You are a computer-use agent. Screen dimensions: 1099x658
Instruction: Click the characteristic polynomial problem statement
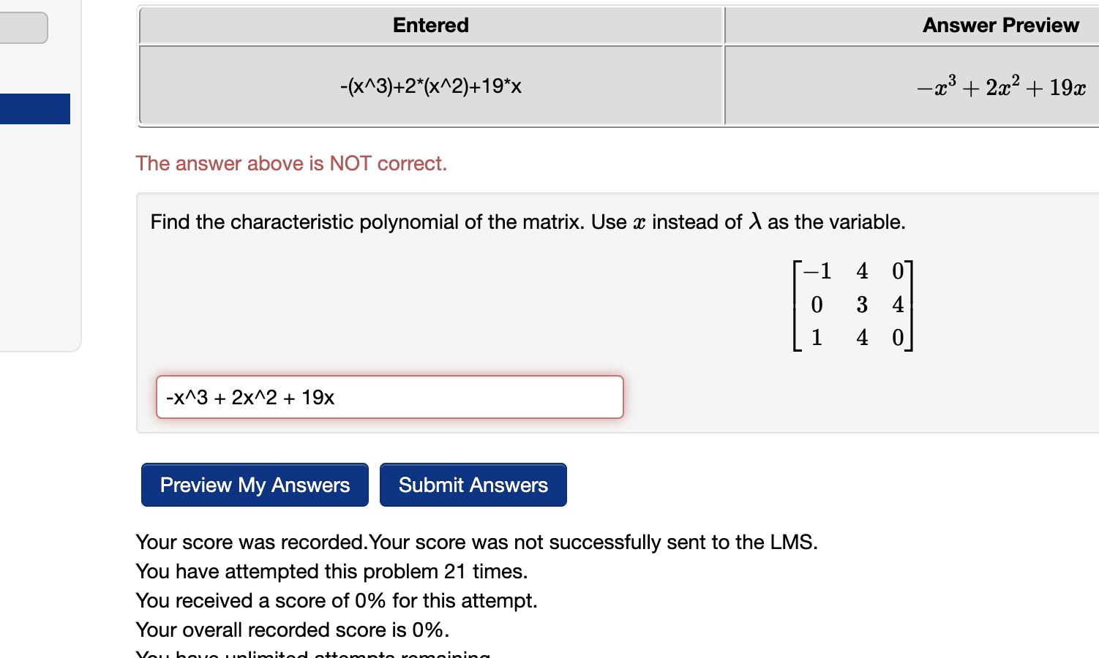point(527,222)
